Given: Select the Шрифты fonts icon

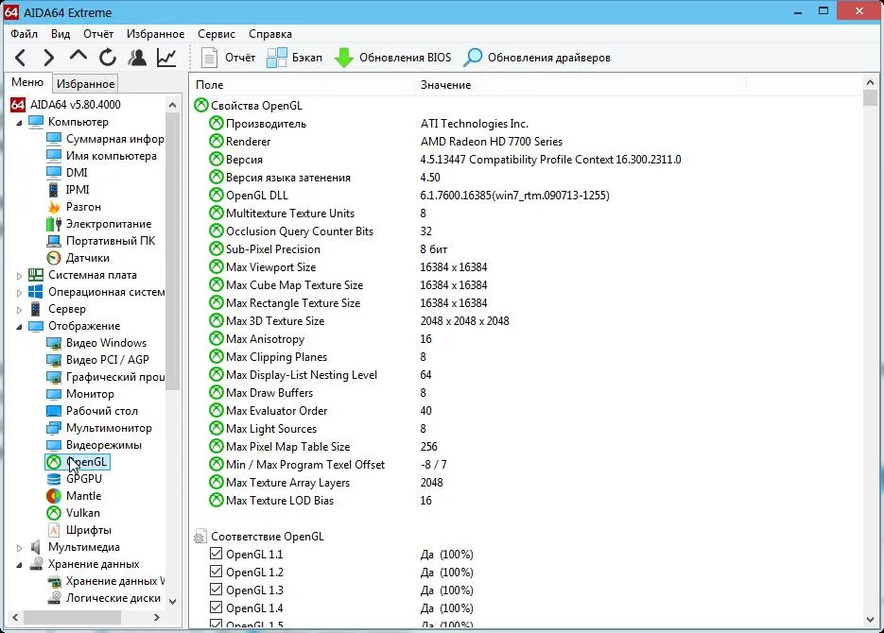Looking at the screenshot, I should point(54,530).
